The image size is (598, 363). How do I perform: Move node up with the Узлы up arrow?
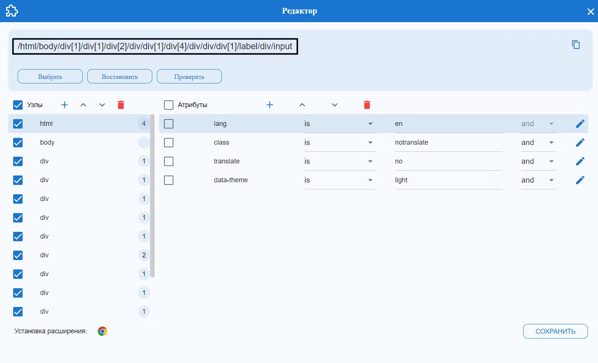(83, 105)
